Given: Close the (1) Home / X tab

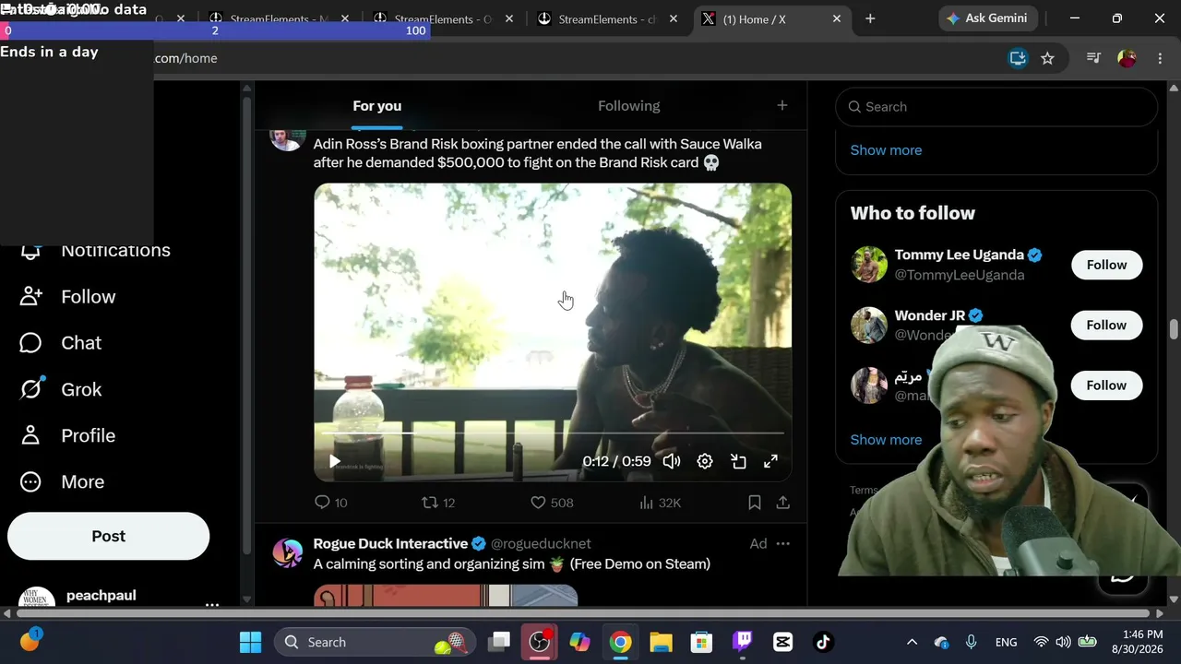Looking at the screenshot, I should pyautogui.click(x=837, y=18).
